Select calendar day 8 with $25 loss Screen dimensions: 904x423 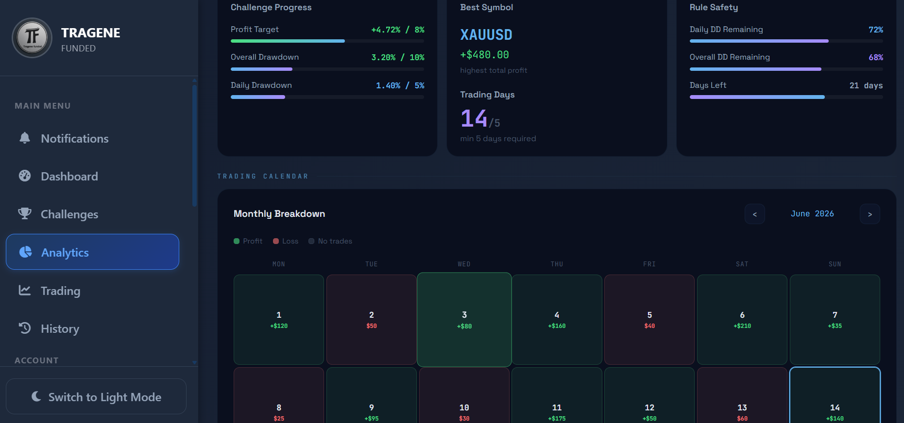[x=279, y=395]
